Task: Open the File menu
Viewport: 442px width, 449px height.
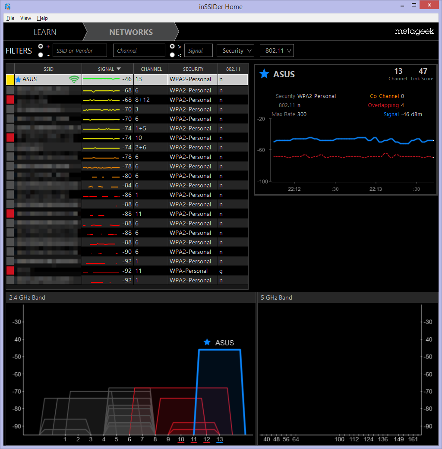Action: (x=10, y=18)
